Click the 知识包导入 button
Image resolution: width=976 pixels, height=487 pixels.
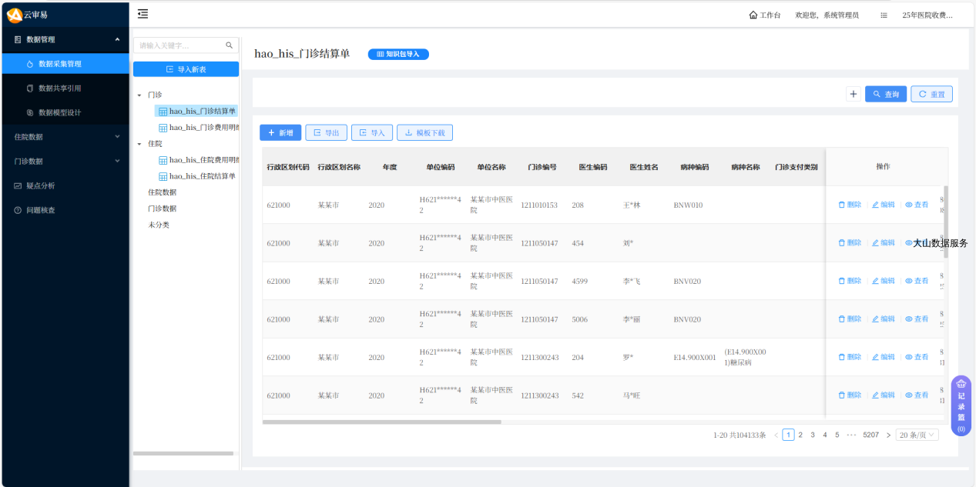pos(397,54)
